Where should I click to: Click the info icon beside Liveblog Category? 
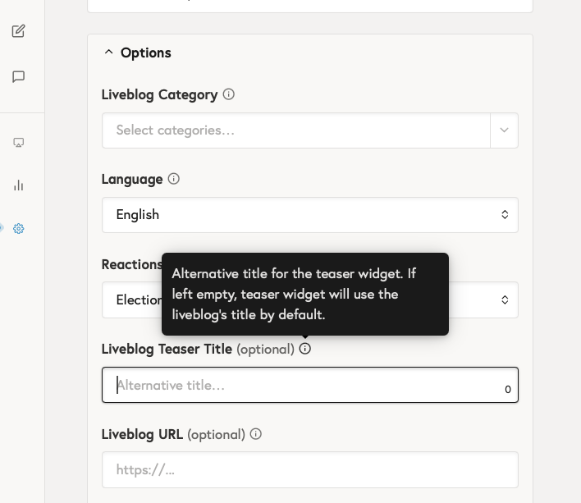229,94
